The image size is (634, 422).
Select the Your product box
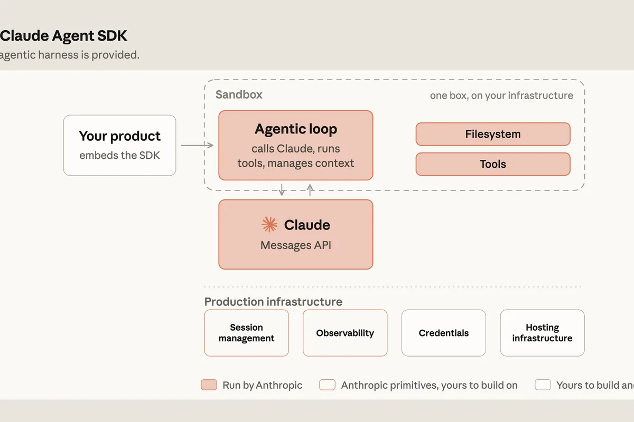click(x=120, y=145)
